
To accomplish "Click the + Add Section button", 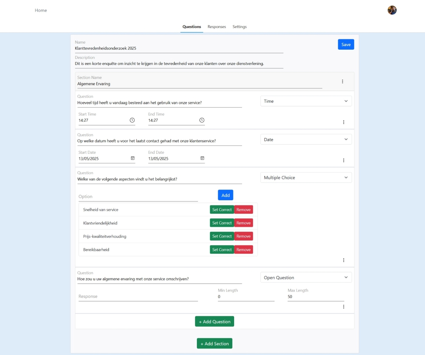I will [215, 344].
